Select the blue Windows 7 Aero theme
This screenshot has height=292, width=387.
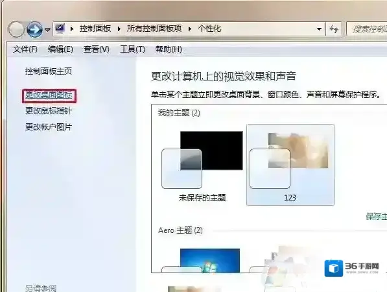[x=201, y=261]
